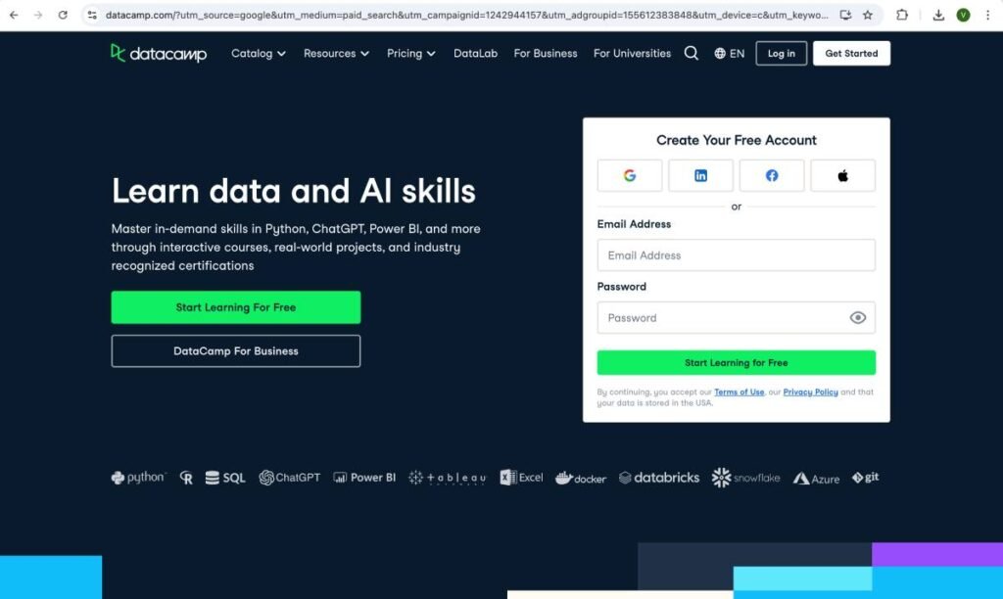Click the Snowflake logo
The image size is (1003, 599).
click(745, 478)
